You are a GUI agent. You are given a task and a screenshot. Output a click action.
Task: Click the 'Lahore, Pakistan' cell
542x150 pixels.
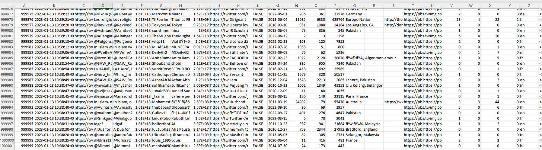point(355,80)
